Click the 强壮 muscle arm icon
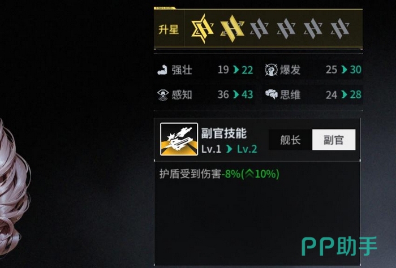 (x=162, y=70)
